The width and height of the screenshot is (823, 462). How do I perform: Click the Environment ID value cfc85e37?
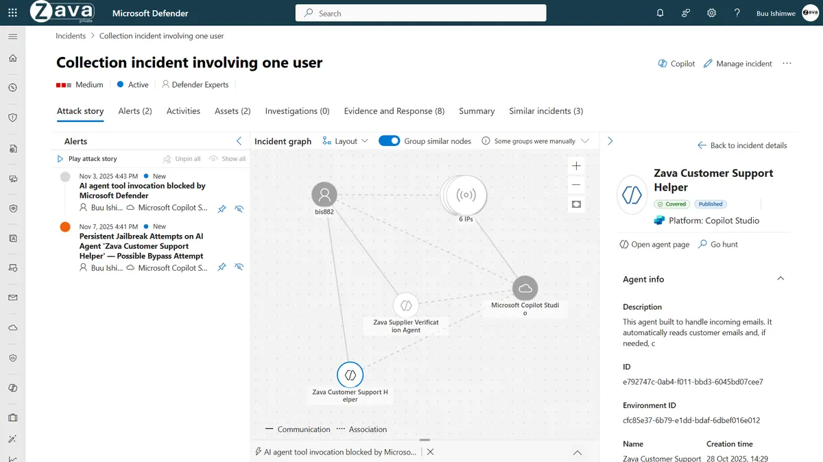point(691,420)
